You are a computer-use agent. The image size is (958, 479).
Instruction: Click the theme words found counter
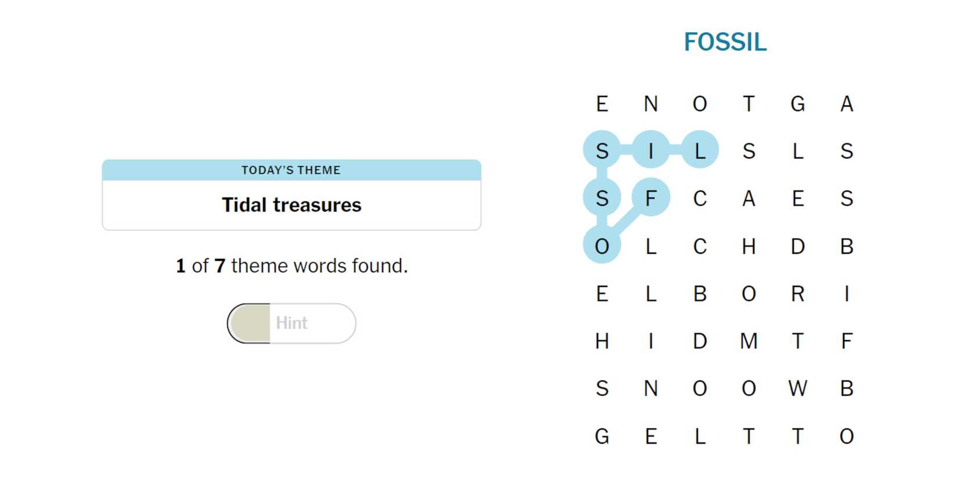pyautogui.click(x=291, y=266)
